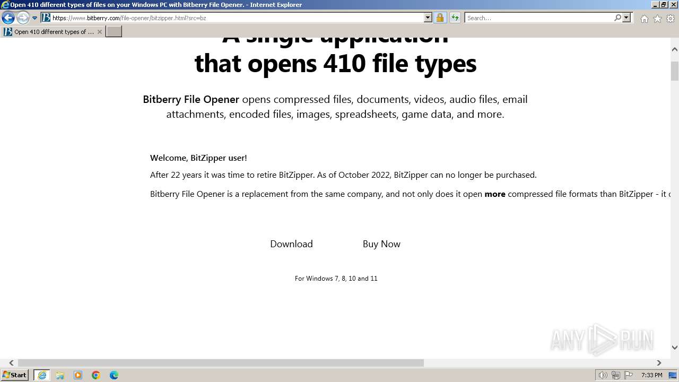The image size is (679, 382).
Task: Minimize the Internet Explorer window
Action: pyautogui.click(x=655, y=5)
